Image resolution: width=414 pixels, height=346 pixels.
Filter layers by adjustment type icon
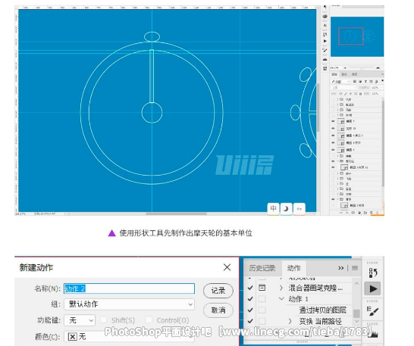360,82
